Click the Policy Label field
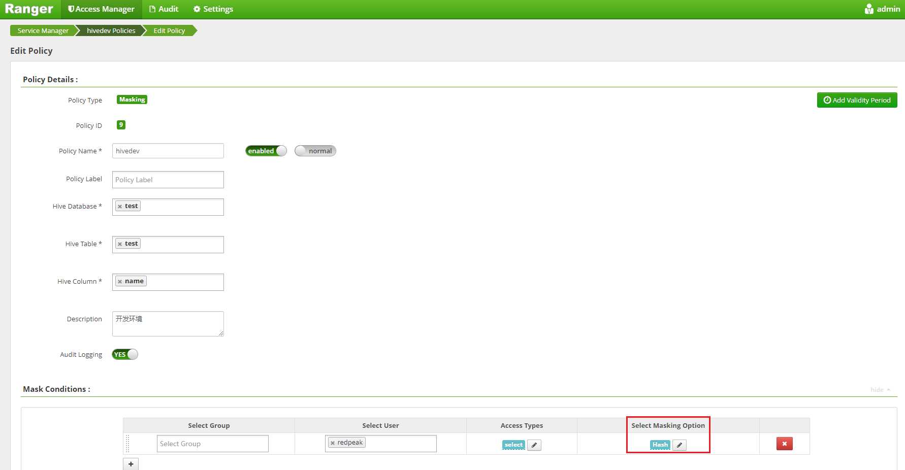The width and height of the screenshot is (905, 470). [168, 180]
